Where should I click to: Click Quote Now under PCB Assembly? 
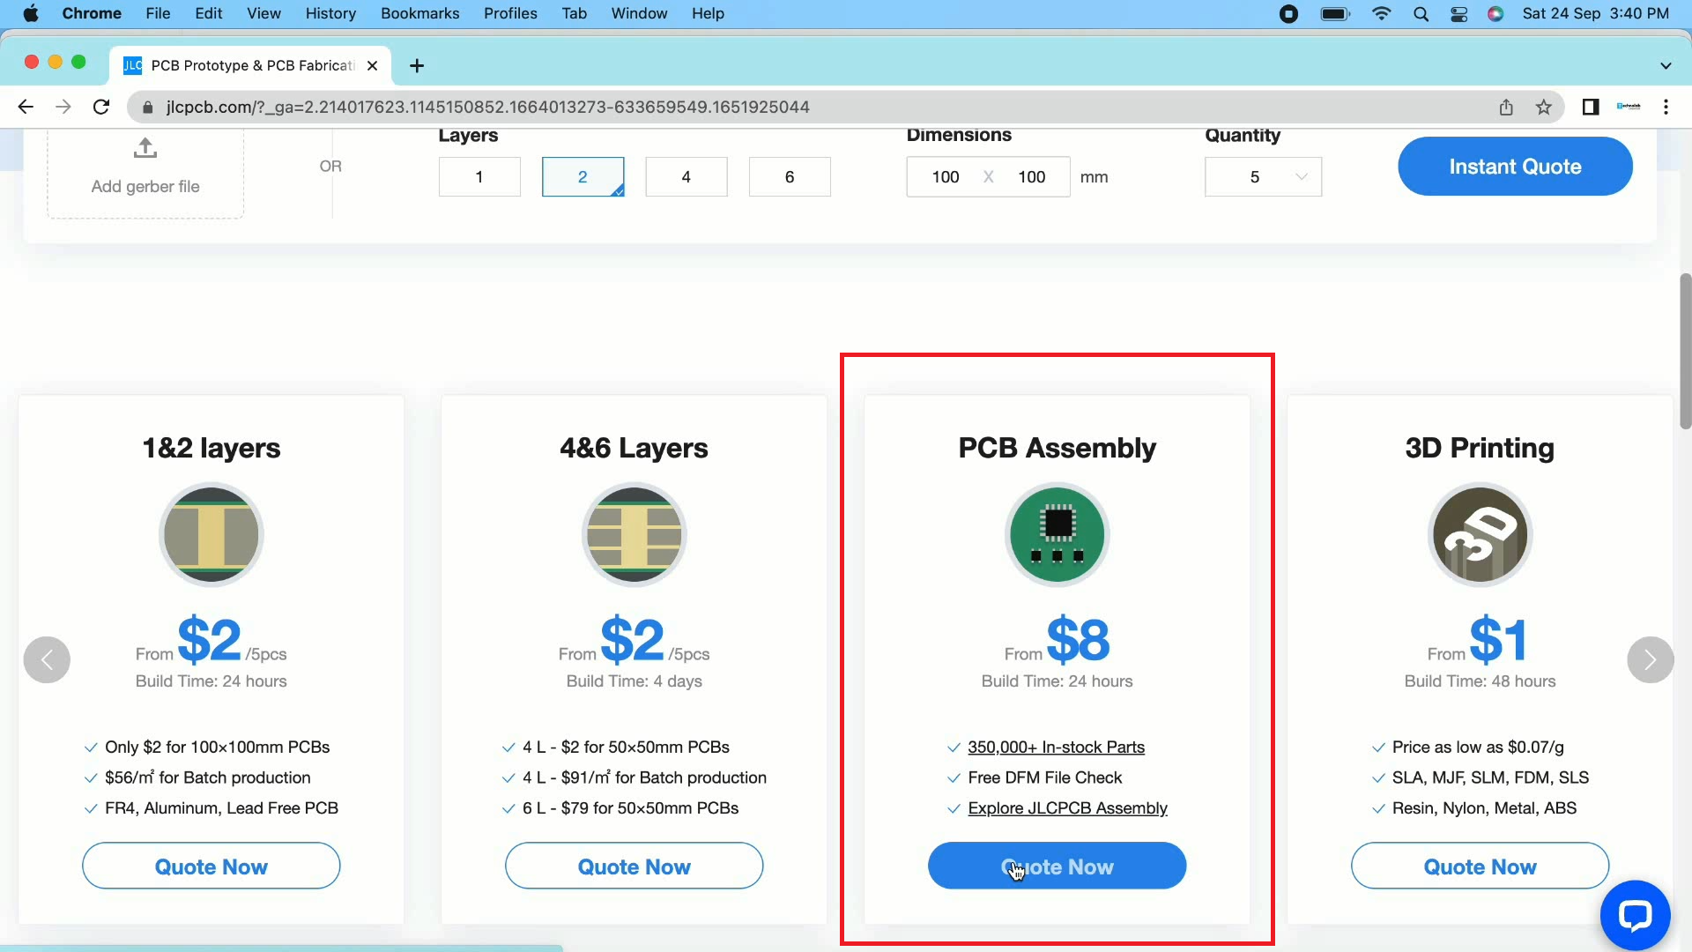pyautogui.click(x=1057, y=866)
